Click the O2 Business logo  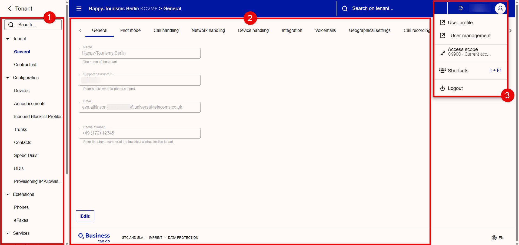pos(94,237)
